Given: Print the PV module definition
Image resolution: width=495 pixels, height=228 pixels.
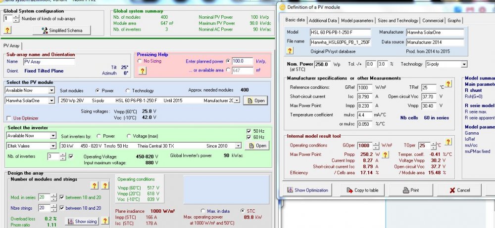Looking at the screenshot, I should point(410,190).
